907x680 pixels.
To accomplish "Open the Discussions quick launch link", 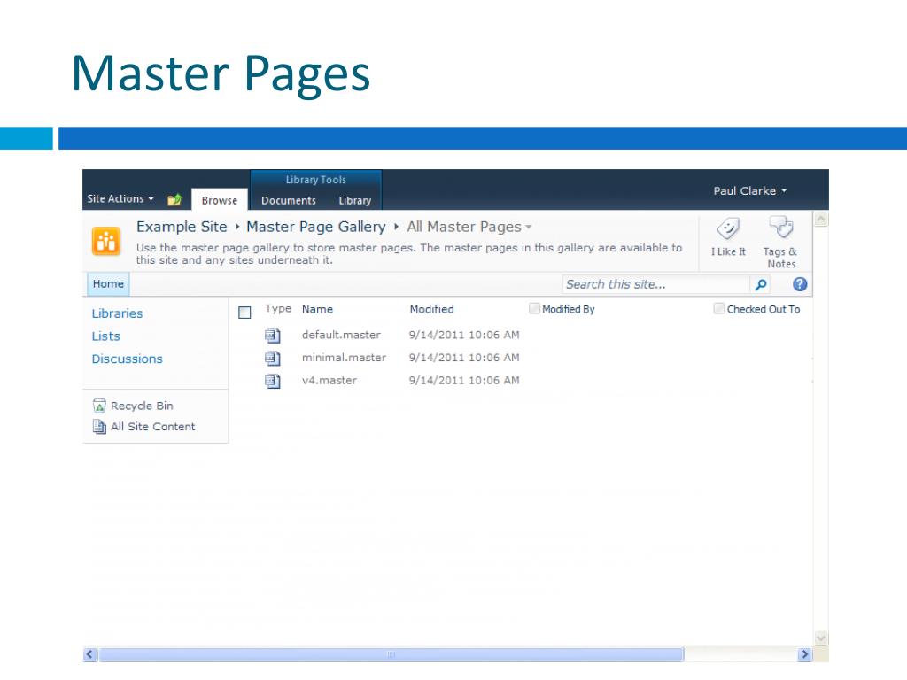I will click(x=128, y=359).
